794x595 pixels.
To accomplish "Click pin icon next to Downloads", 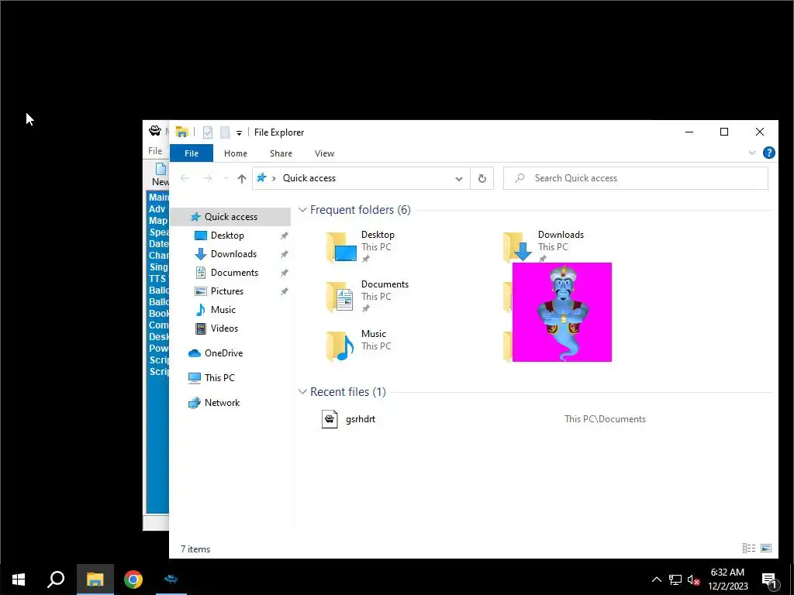I will click(x=284, y=254).
